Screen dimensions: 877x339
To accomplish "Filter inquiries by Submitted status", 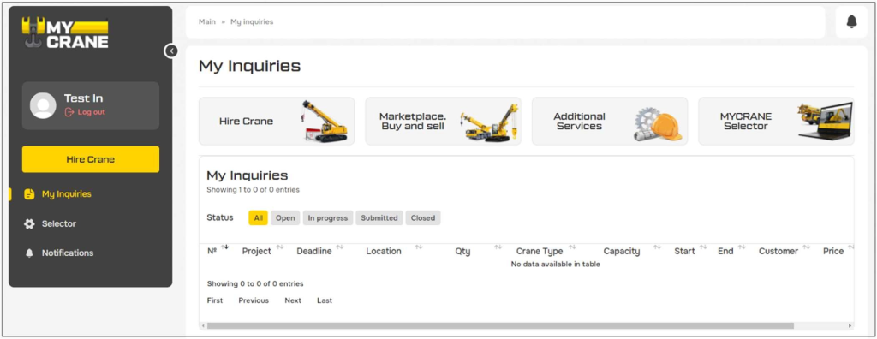I will (379, 218).
